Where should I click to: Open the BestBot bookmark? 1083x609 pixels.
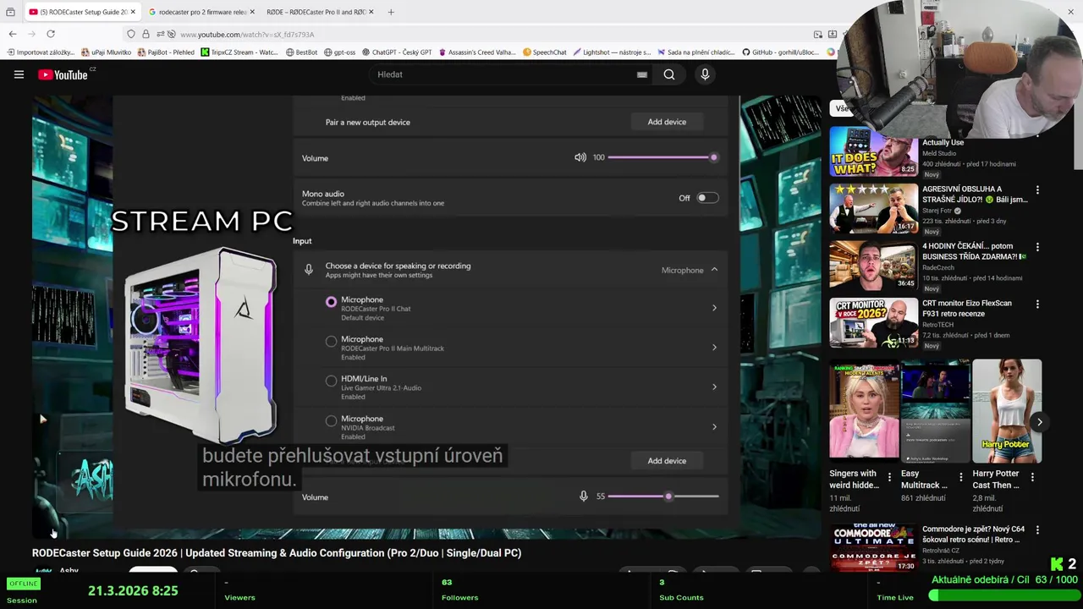[x=302, y=52]
